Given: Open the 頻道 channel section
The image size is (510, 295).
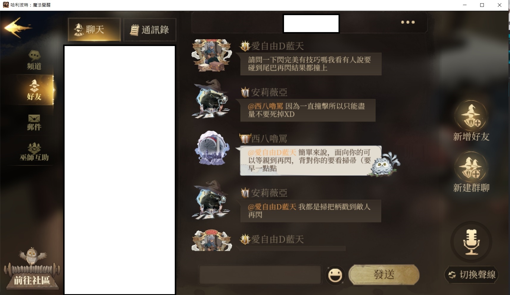Looking at the screenshot, I should (x=34, y=60).
